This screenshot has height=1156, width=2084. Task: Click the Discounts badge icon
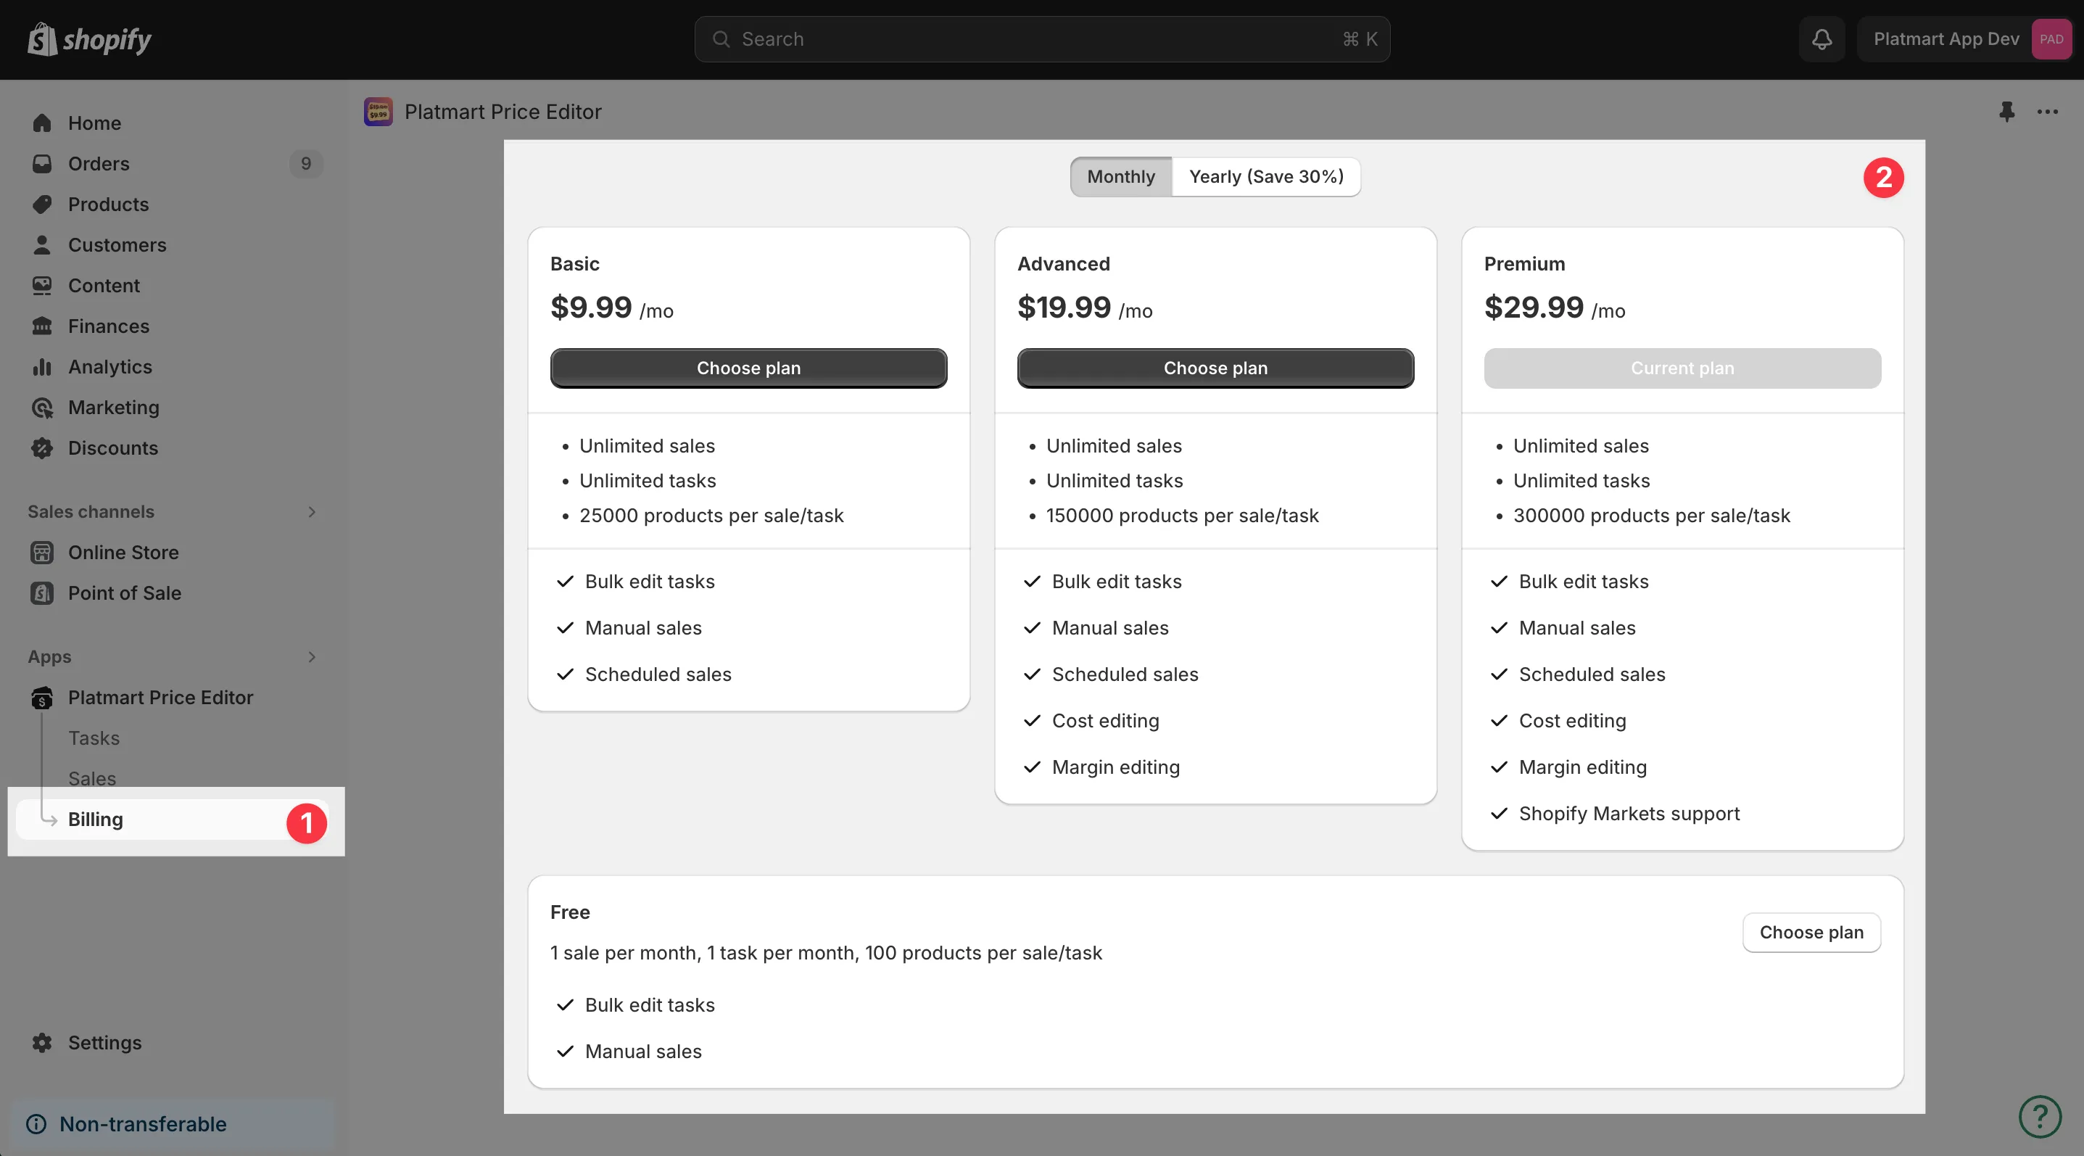tap(42, 447)
